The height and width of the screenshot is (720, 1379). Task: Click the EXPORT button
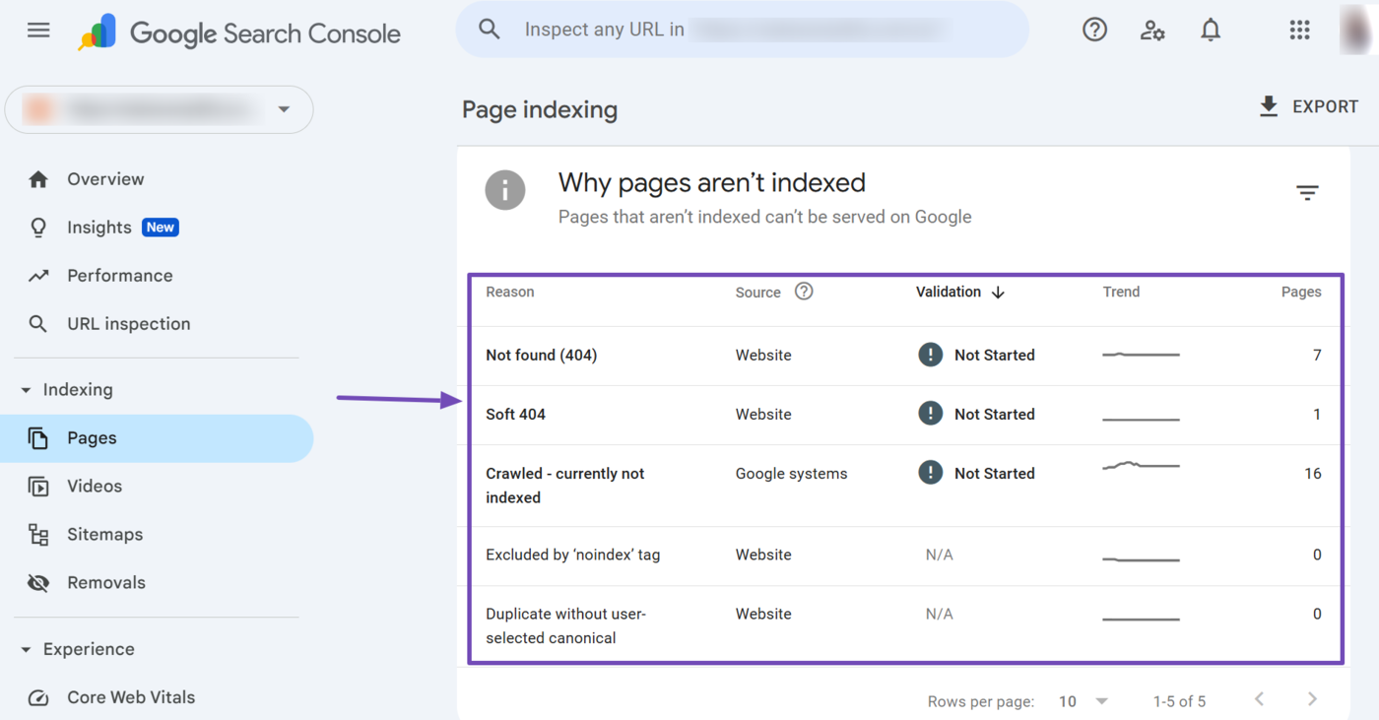[1309, 106]
